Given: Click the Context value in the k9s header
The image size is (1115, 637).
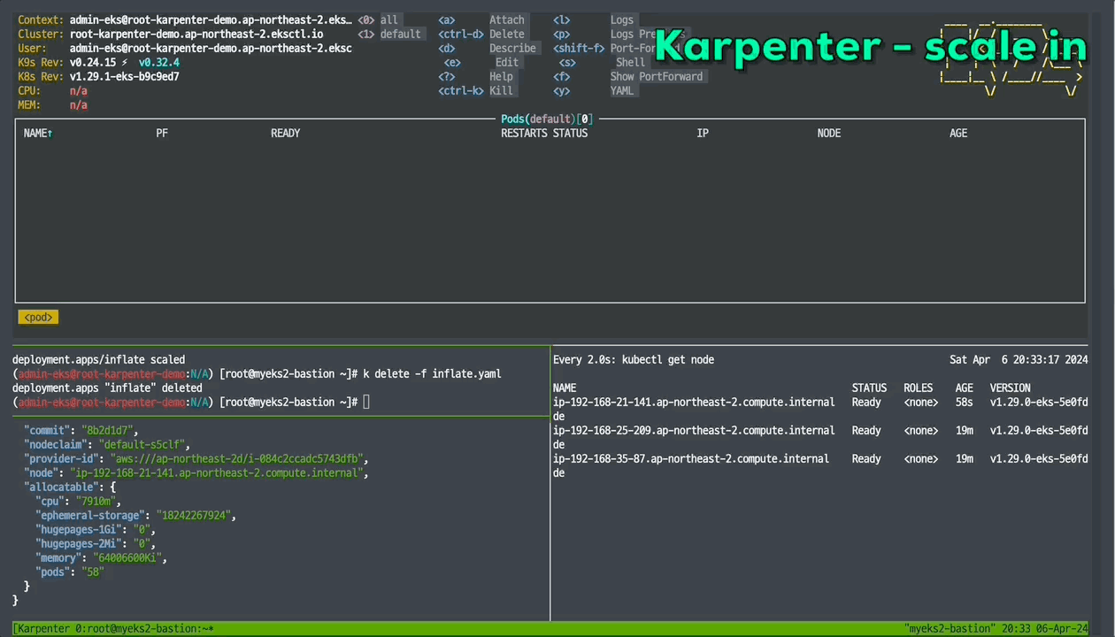Looking at the screenshot, I should (211, 19).
